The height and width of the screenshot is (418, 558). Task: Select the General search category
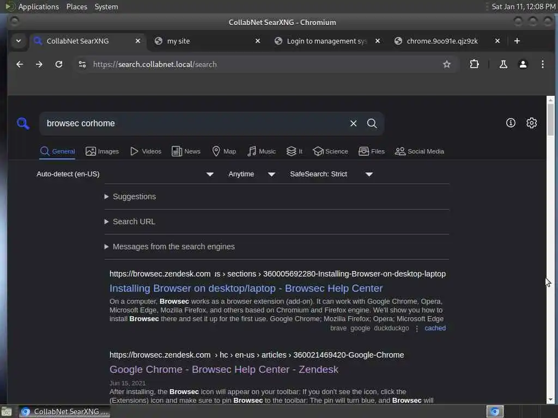(57, 151)
